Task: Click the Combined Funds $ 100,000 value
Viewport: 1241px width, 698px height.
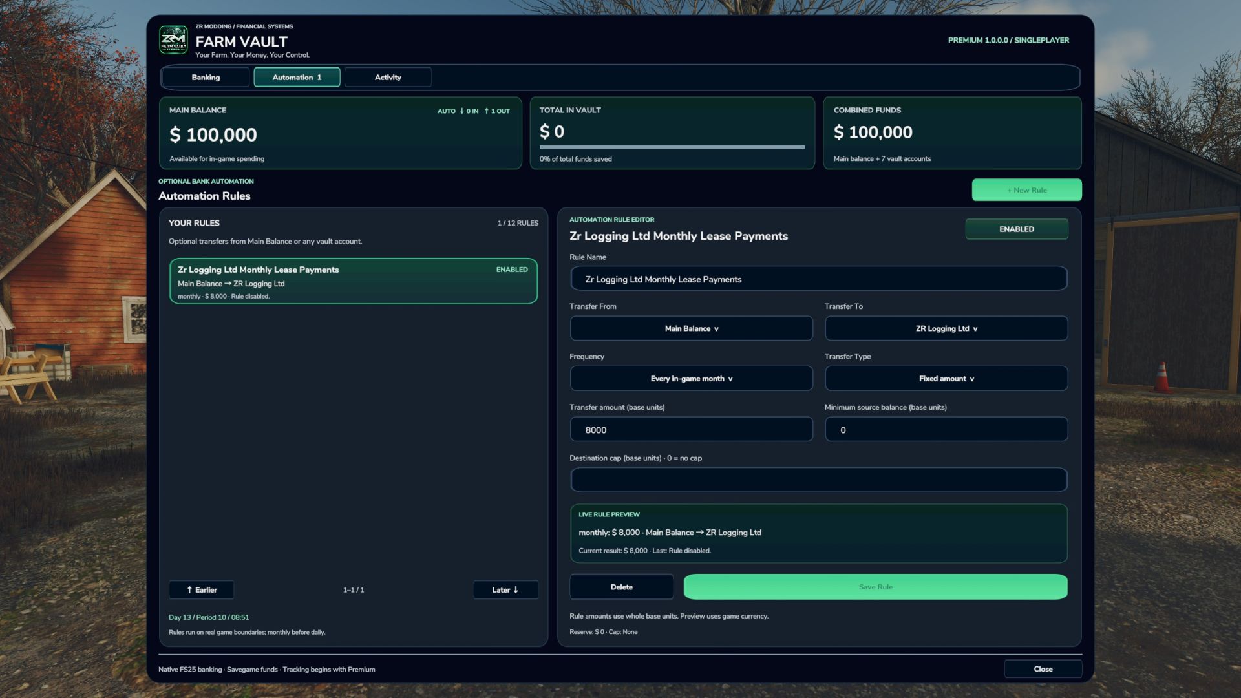Action: pos(873,132)
